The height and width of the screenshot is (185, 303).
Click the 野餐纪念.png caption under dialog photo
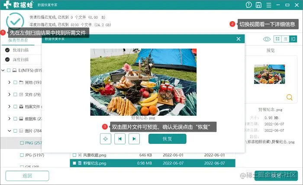pos(143,118)
